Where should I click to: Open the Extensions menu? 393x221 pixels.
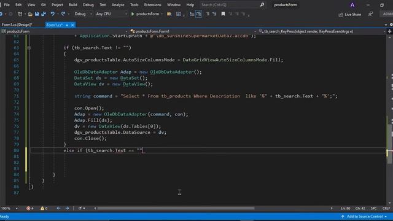(x=152, y=5)
